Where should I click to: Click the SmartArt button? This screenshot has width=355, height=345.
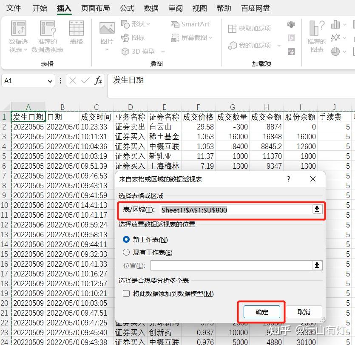click(x=190, y=24)
